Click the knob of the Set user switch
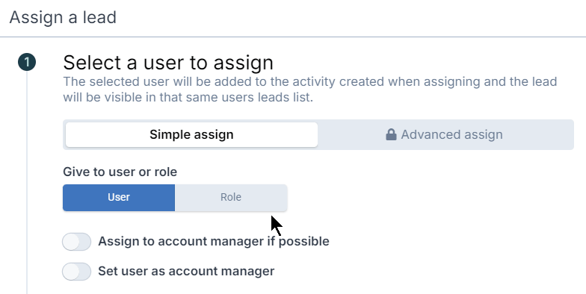The width and height of the screenshot is (586, 294). (x=71, y=272)
